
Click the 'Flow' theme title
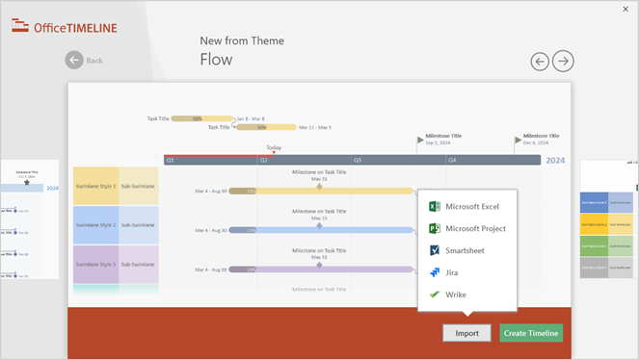pyautogui.click(x=216, y=60)
